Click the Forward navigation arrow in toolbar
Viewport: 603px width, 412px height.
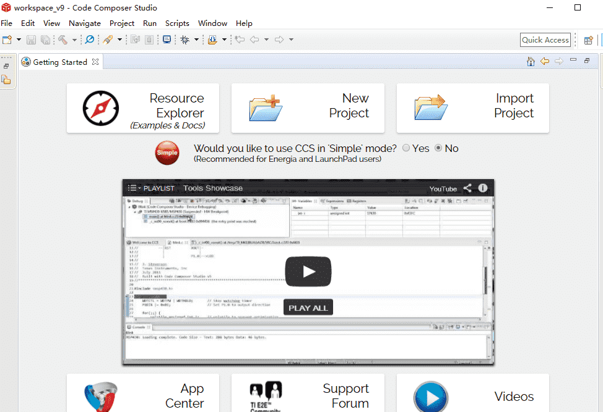[279, 40]
